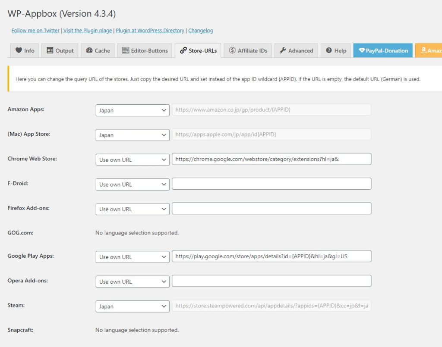Select the Store-URLs tab

pyautogui.click(x=198, y=51)
